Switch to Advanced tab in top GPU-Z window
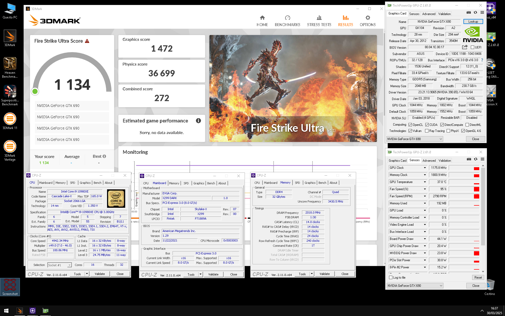Screen dimensions: 505x316 click(429, 14)
